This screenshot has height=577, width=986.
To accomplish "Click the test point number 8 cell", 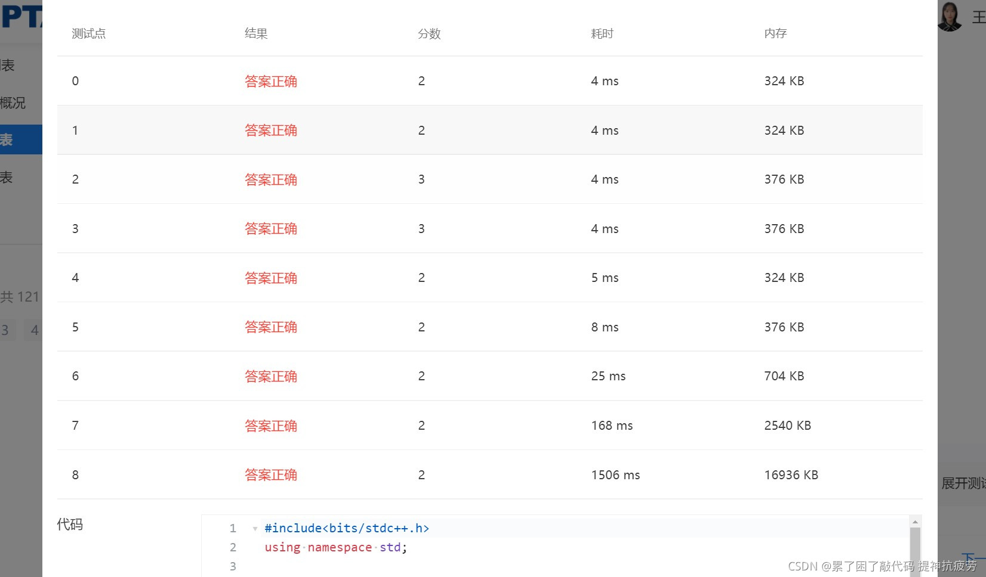I will (75, 475).
